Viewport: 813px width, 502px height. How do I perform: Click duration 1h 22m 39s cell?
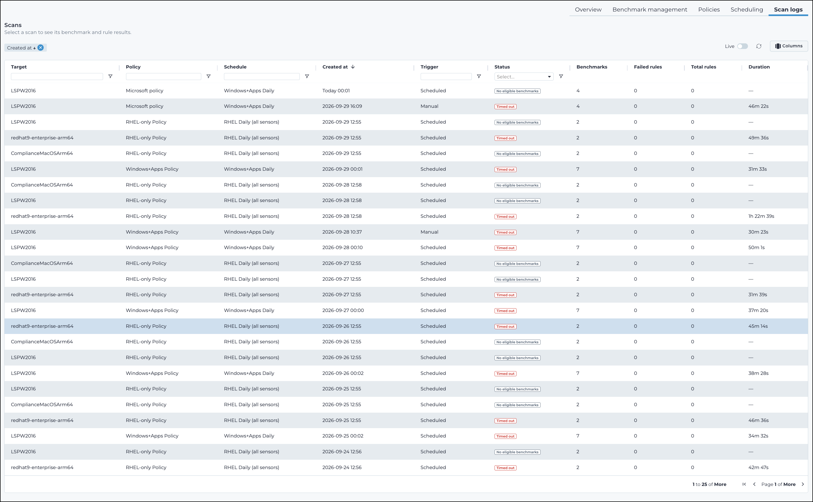[761, 216]
